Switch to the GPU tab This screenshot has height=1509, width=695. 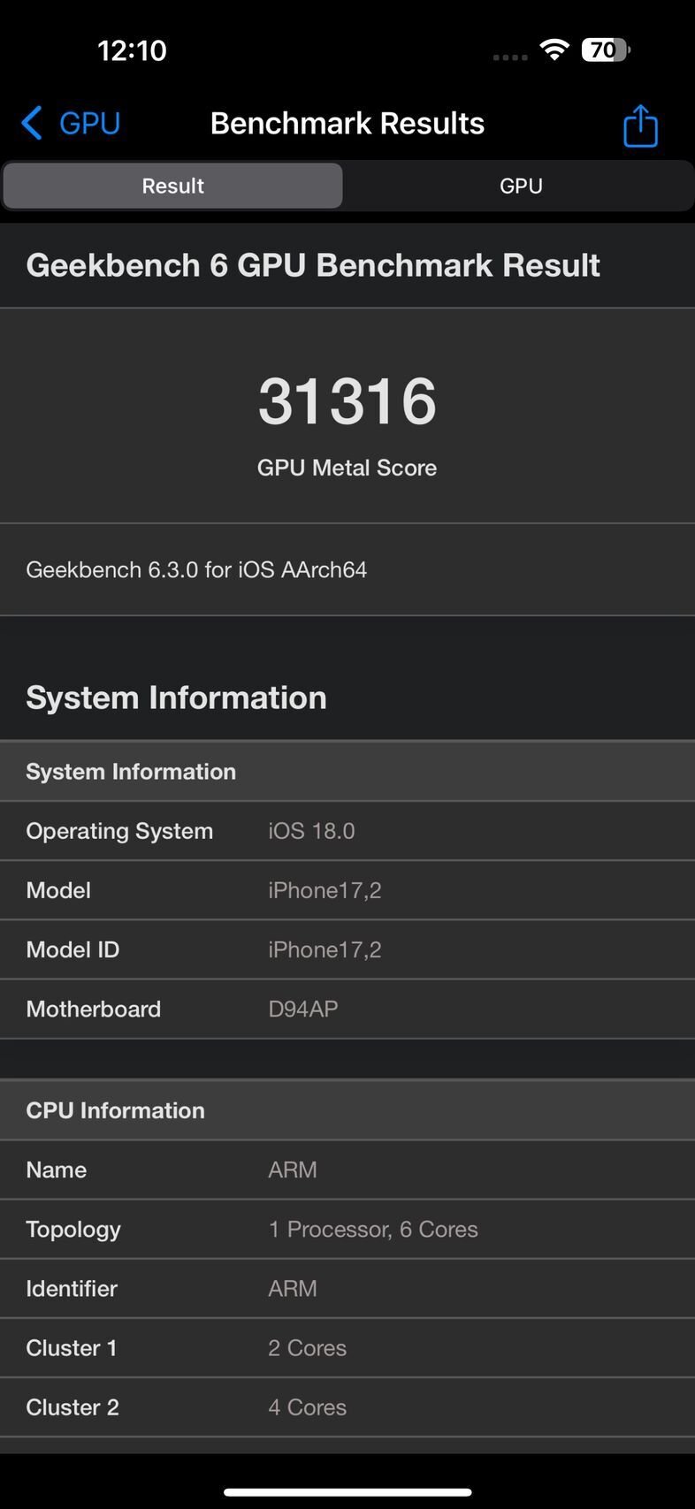coord(520,186)
